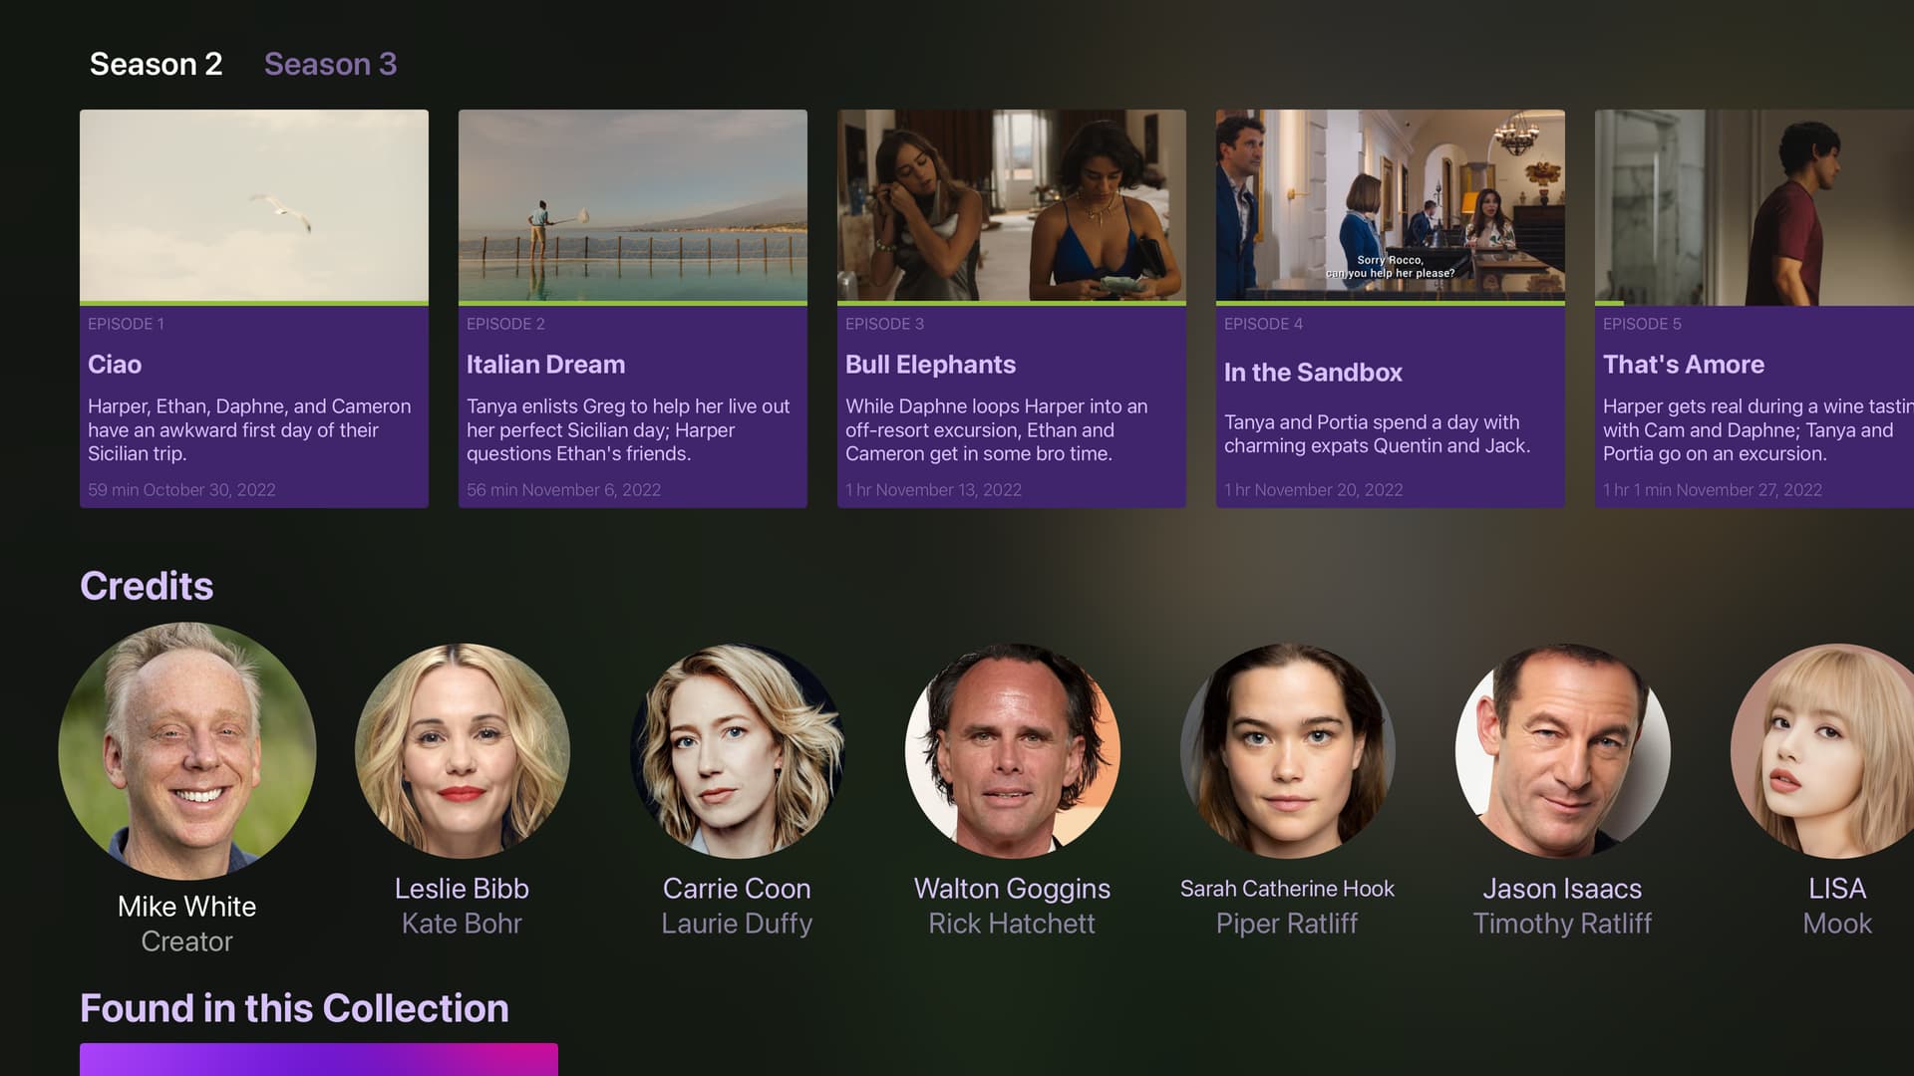Select Carrie Coon's cast photo
The image size is (1914, 1076).
tap(738, 751)
